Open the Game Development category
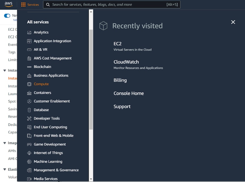 (x=50, y=144)
